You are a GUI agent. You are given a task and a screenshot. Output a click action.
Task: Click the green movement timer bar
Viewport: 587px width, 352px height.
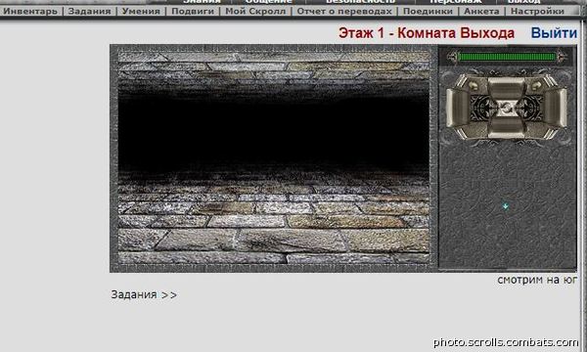[x=507, y=57]
